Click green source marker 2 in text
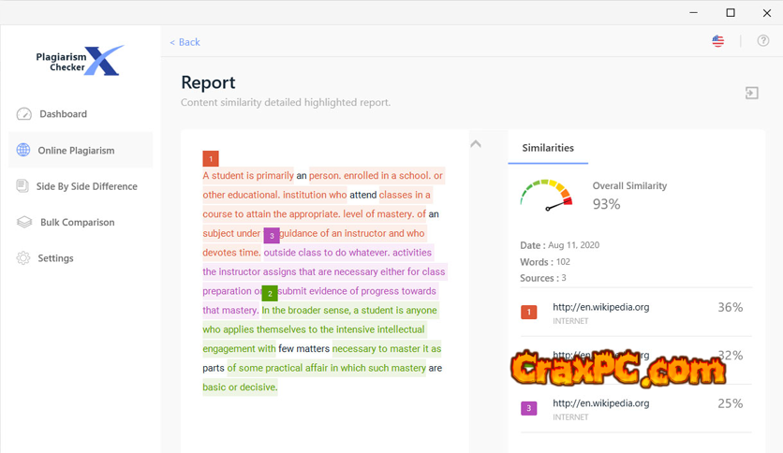This screenshot has height=453, width=783. tap(270, 293)
